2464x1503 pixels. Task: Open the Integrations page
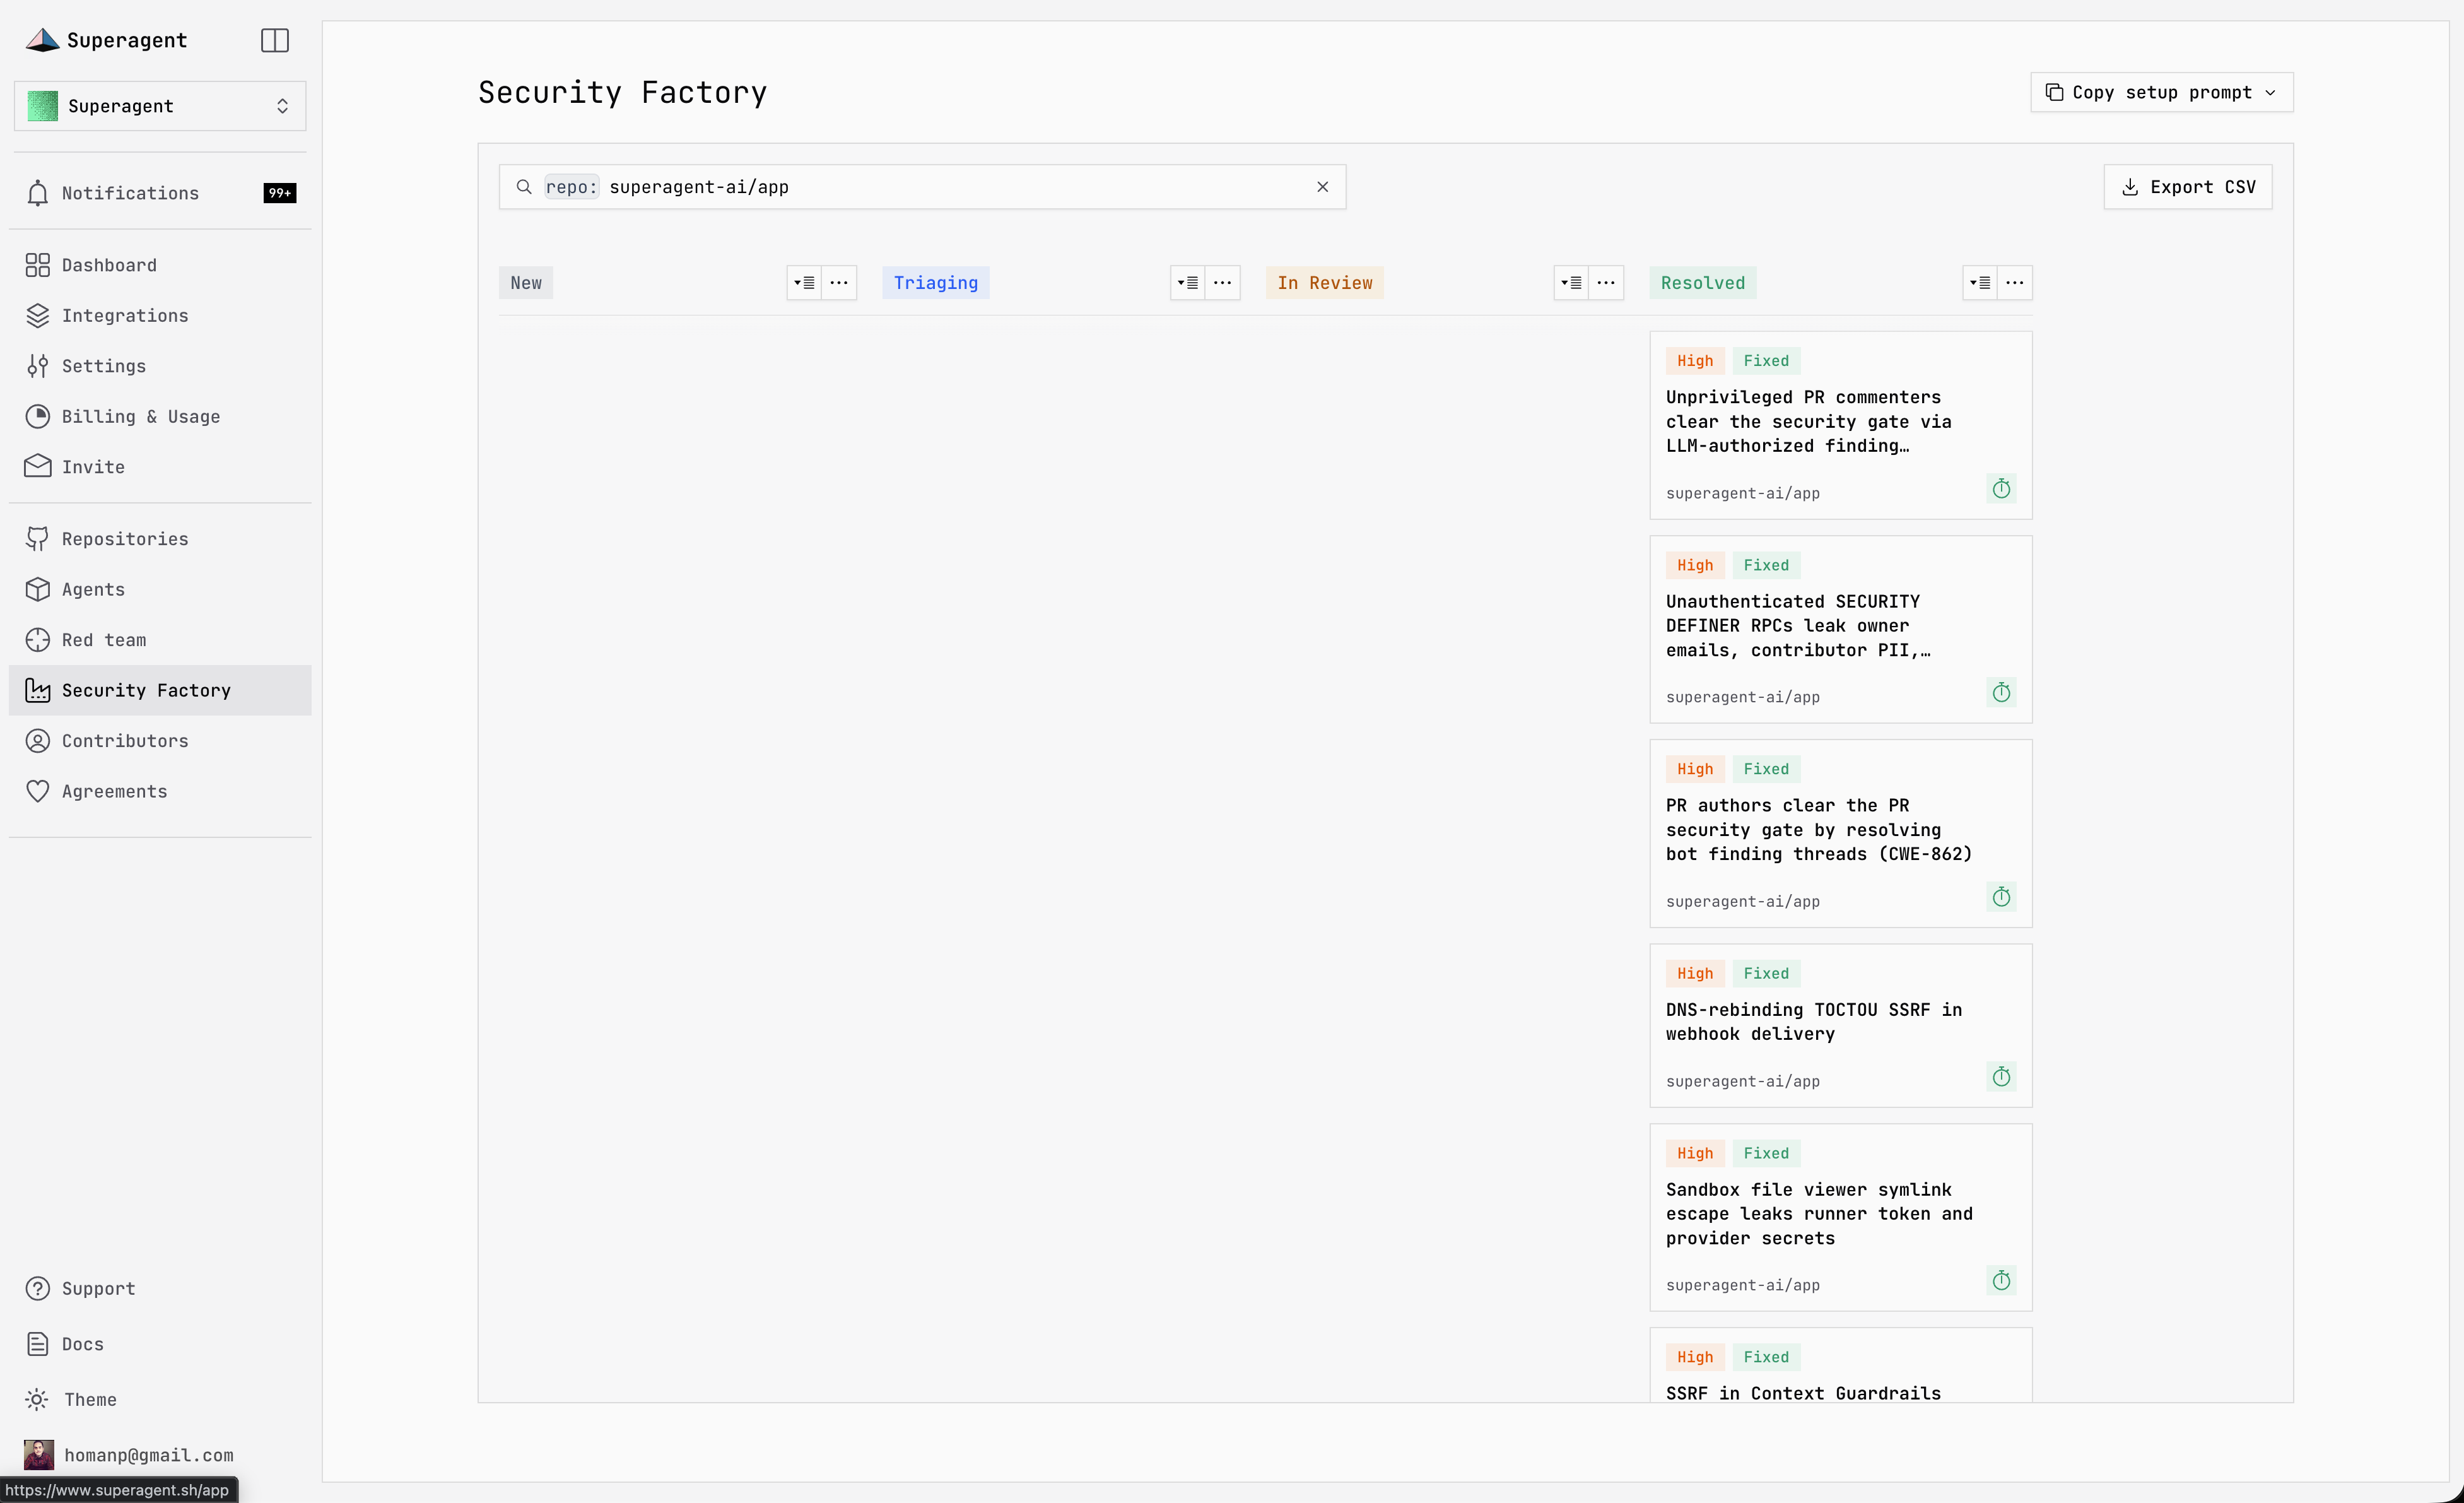[x=160, y=315]
